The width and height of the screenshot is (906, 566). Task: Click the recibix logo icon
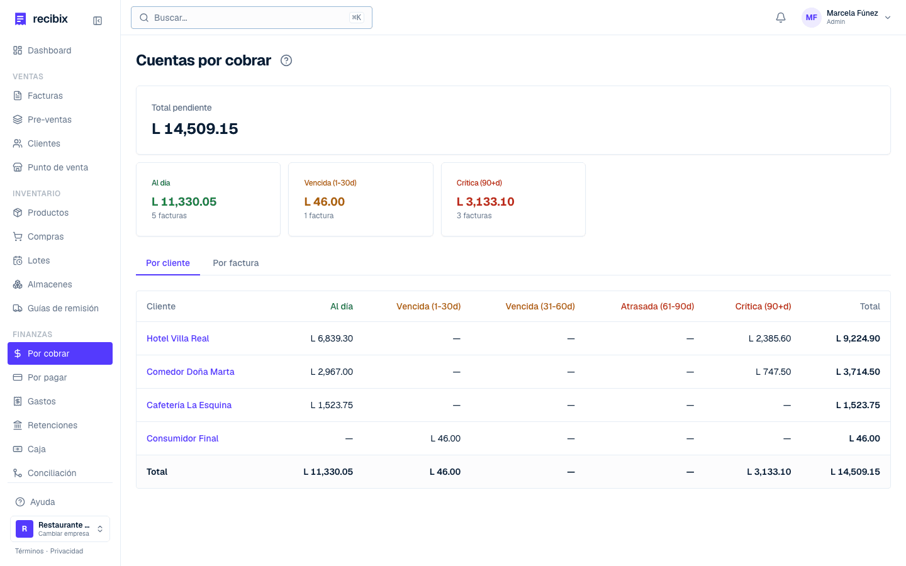click(21, 19)
